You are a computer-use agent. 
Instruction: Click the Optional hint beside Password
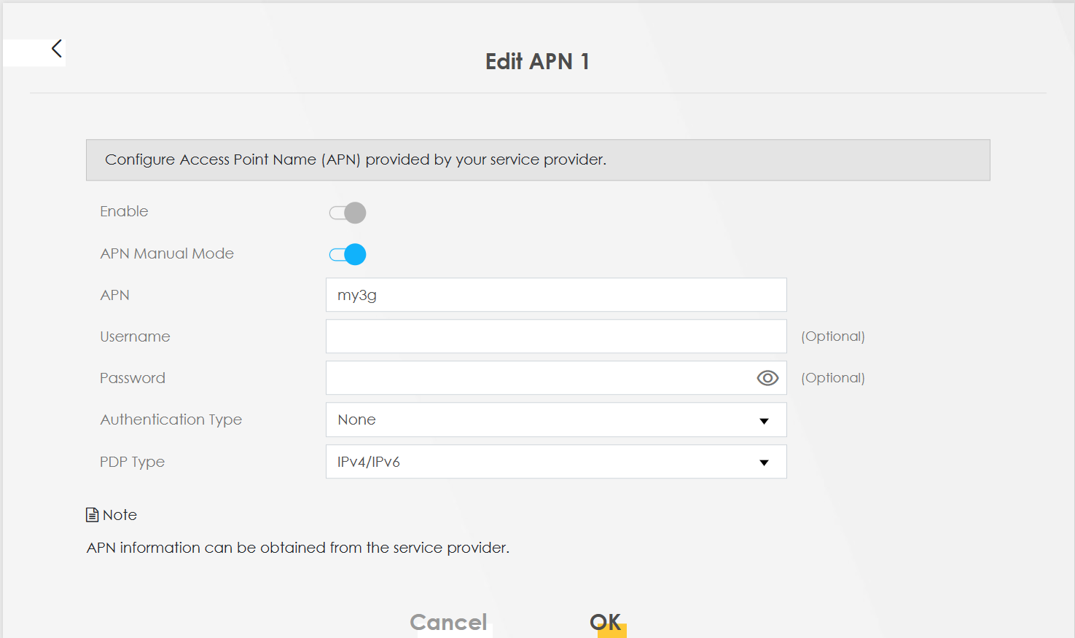(x=832, y=378)
